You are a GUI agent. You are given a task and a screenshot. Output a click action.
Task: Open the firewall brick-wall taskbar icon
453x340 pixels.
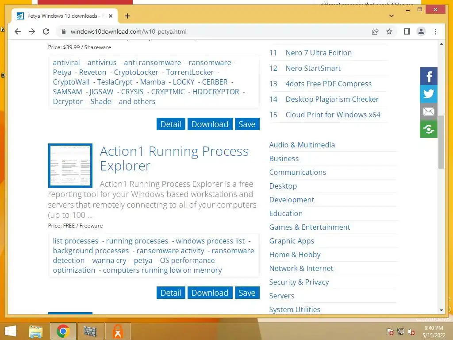point(90,331)
